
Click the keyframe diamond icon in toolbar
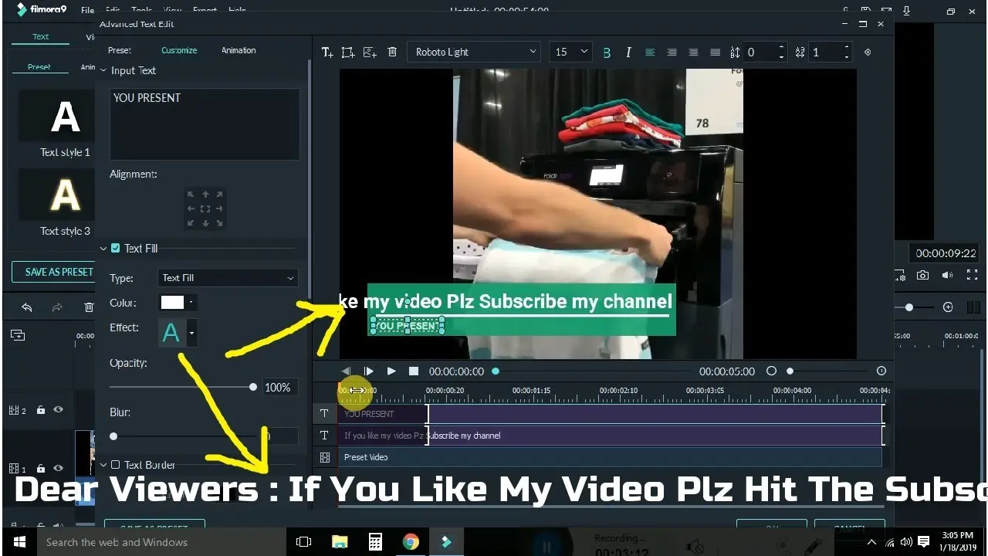[x=868, y=52]
